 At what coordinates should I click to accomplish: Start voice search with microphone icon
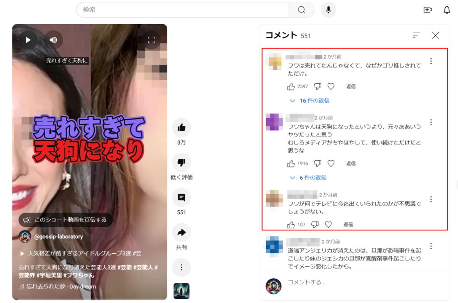(x=328, y=10)
